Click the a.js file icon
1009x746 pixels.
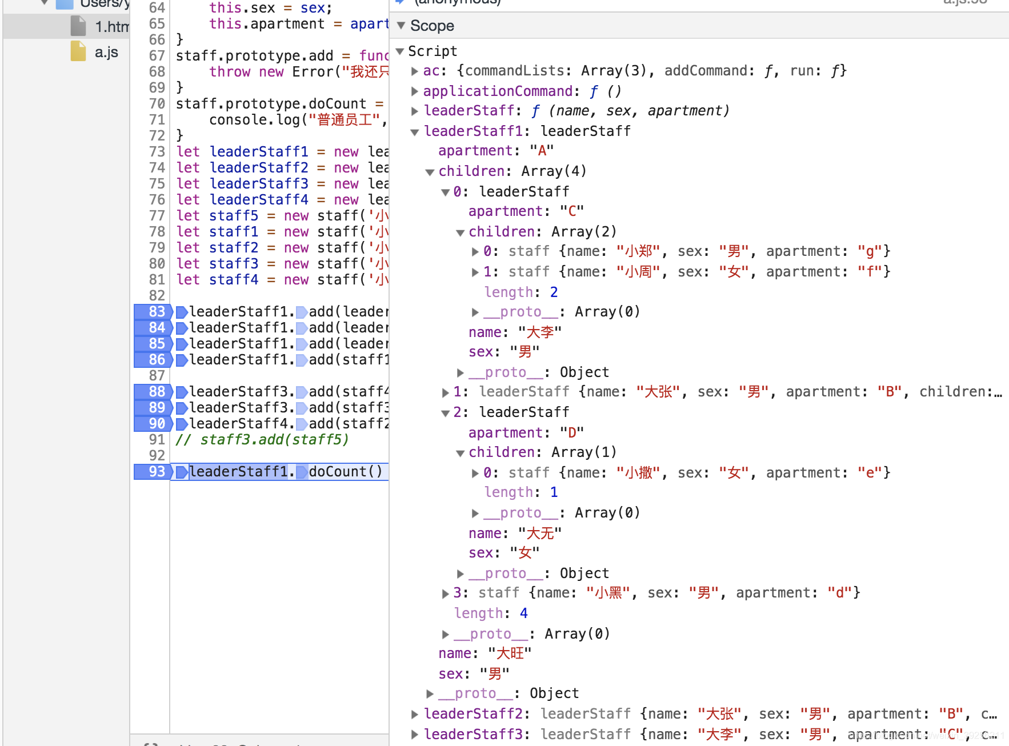[78, 51]
